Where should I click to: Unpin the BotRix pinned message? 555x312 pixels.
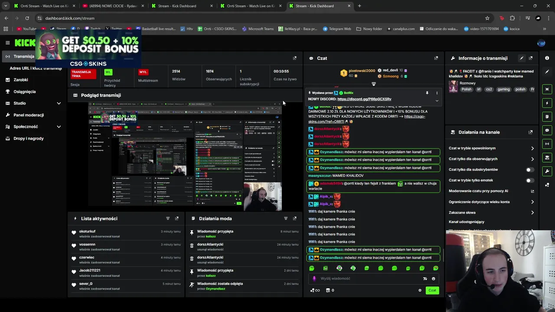pyautogui.click(x=427, y=93)
